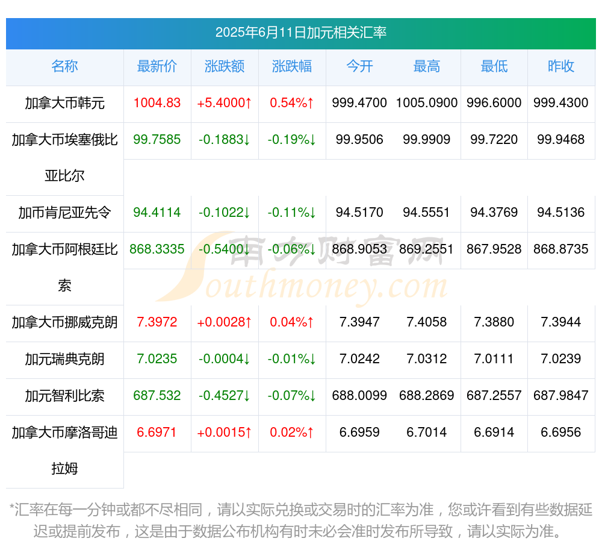Click high value 99.9909
This screenshot has width=602, height=550.
427,139
